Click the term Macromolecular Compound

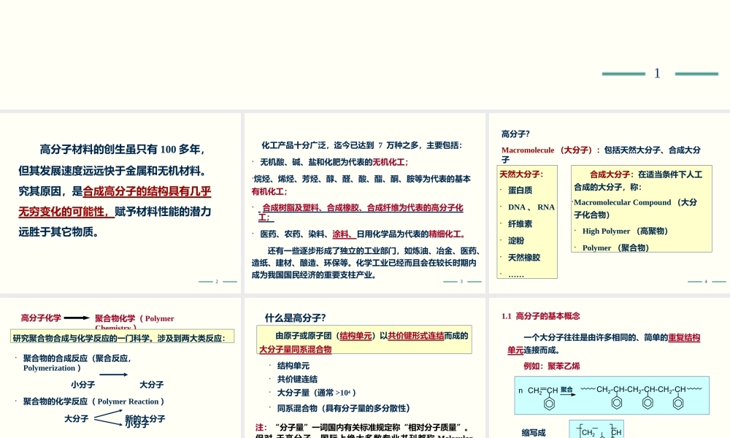coord(623,202)
